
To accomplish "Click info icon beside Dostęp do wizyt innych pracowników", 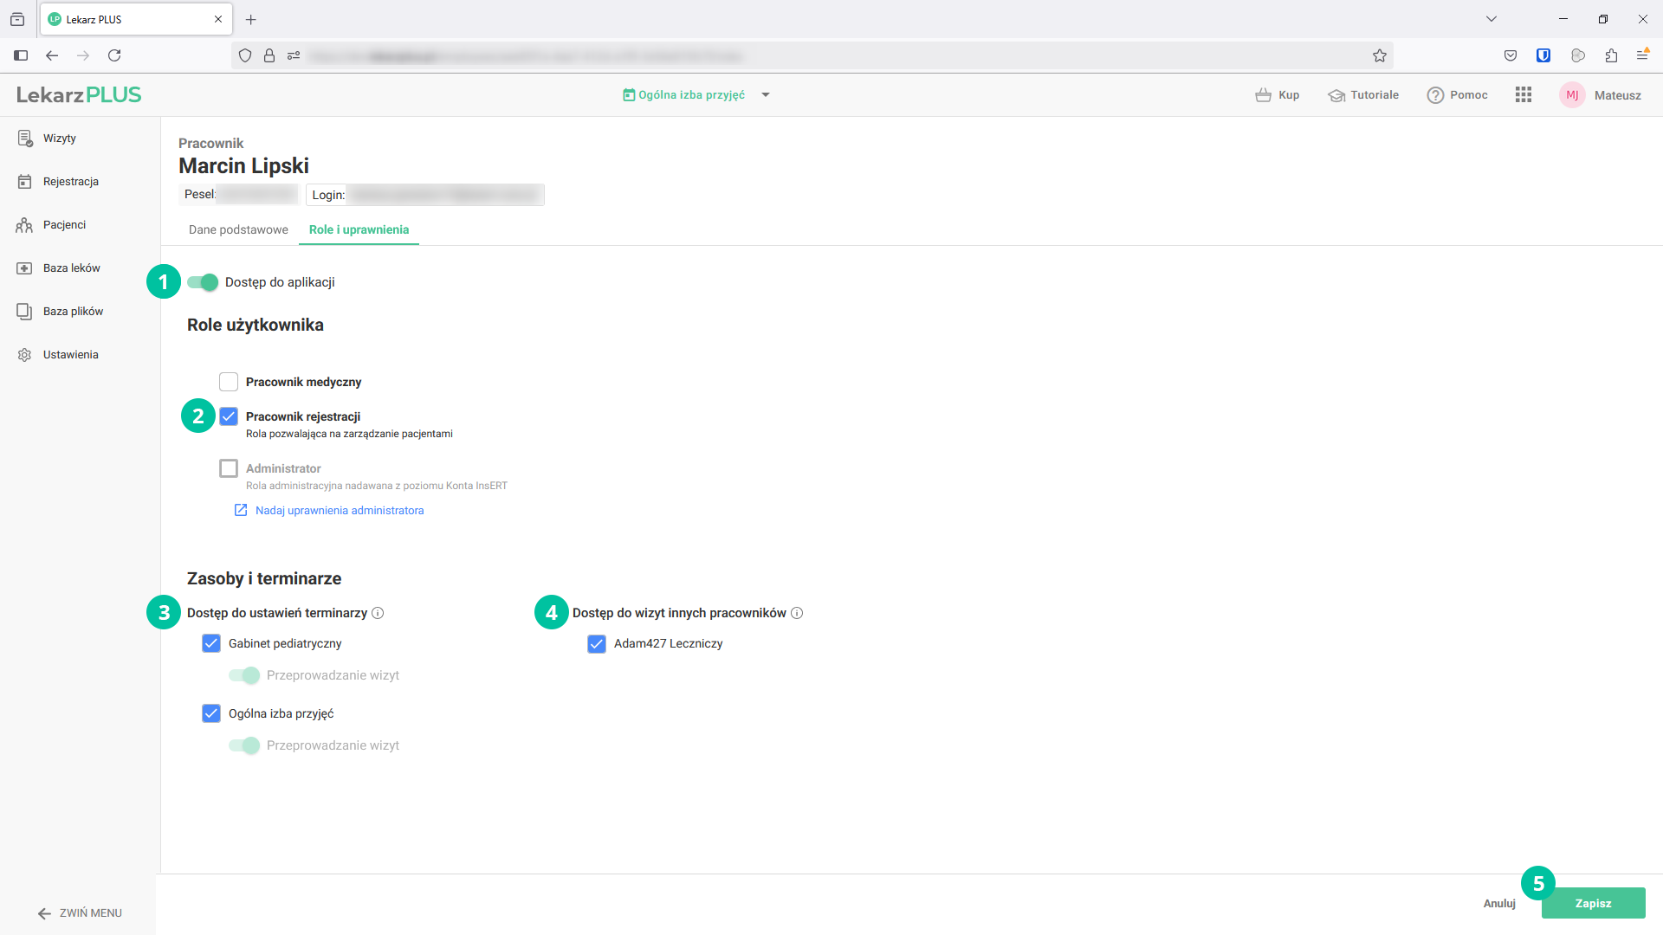I will (797, 613).
